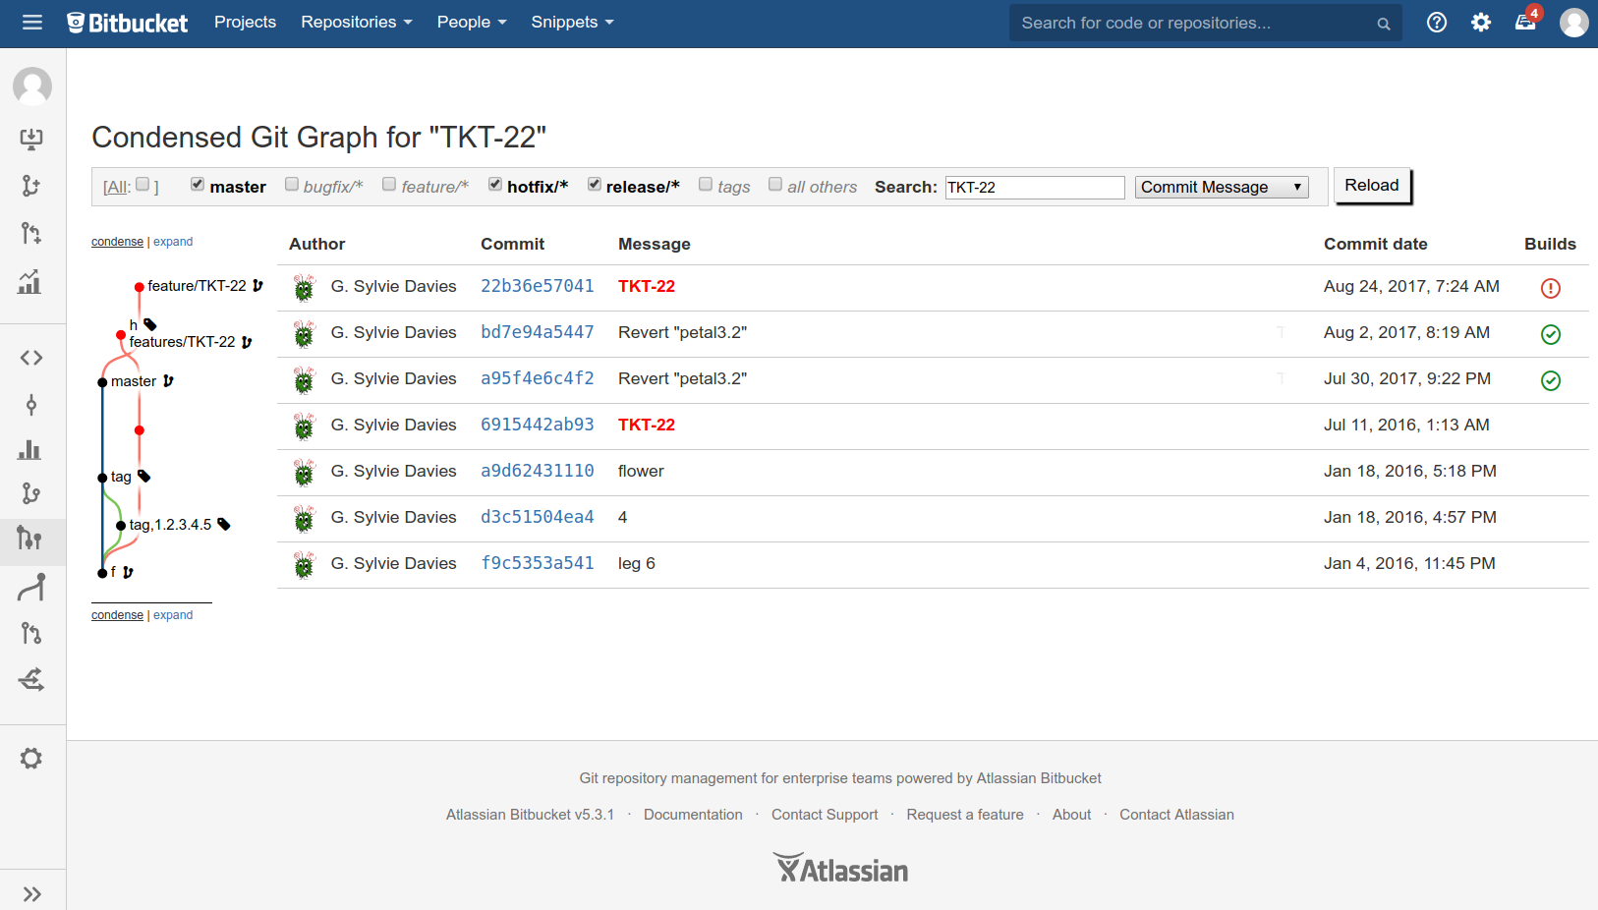Enable the all others checkbox

pyautogui.click(x=775, y=184)
